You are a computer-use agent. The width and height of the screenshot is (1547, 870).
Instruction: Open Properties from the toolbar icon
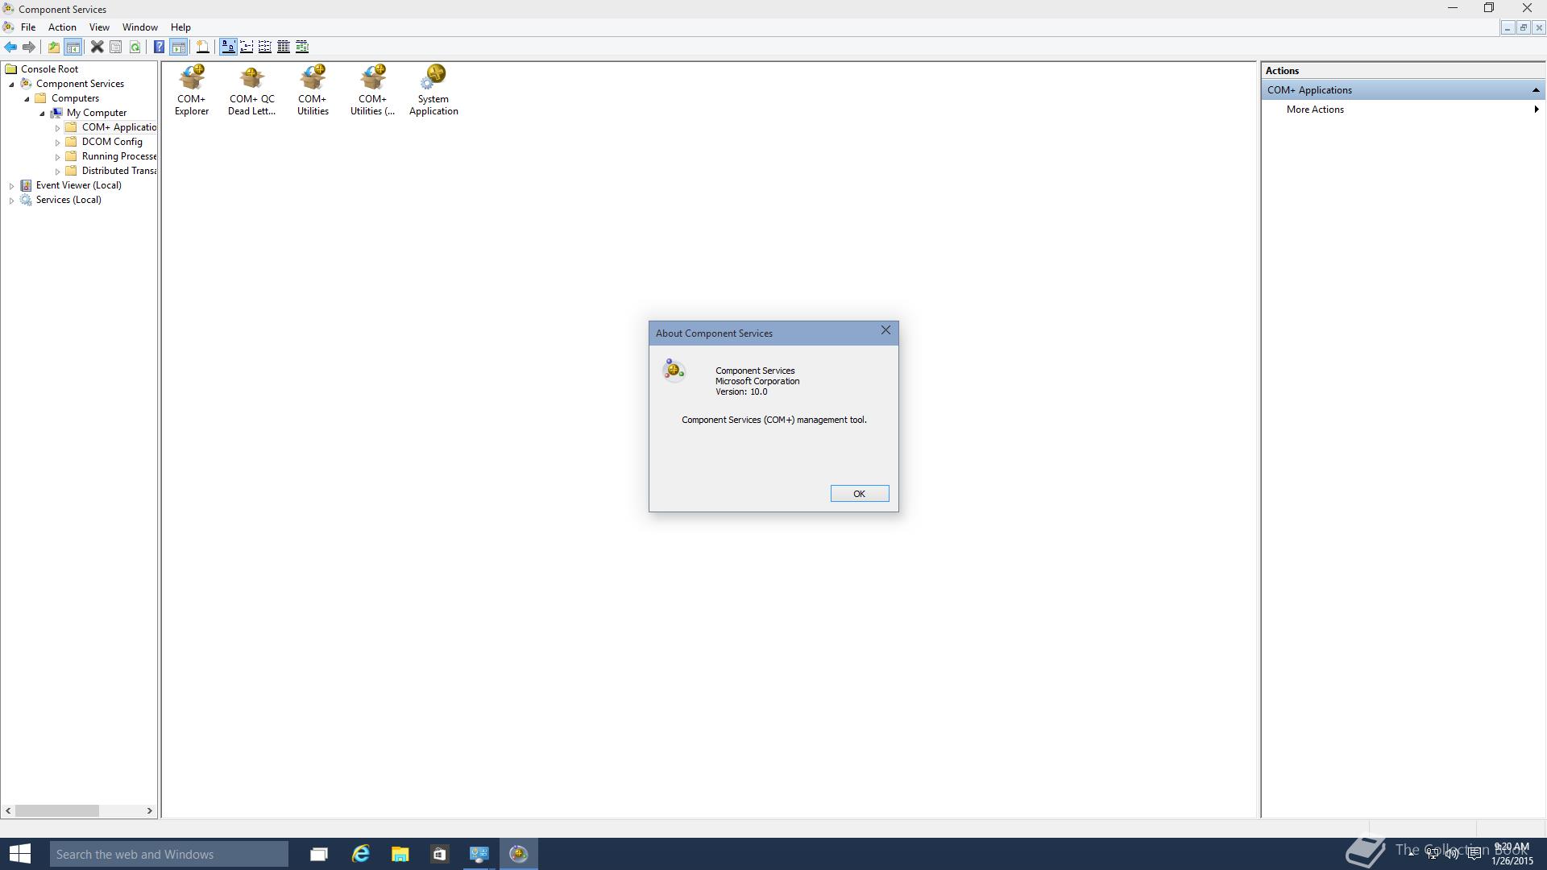[x=116, y=47]
